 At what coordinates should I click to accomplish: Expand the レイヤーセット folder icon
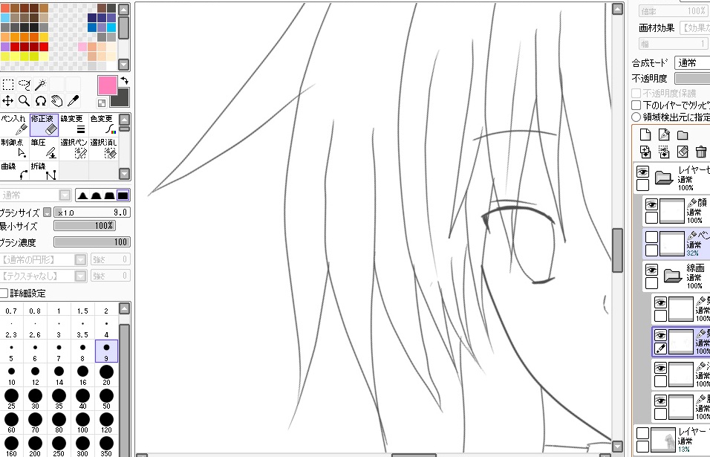[663, 177]
